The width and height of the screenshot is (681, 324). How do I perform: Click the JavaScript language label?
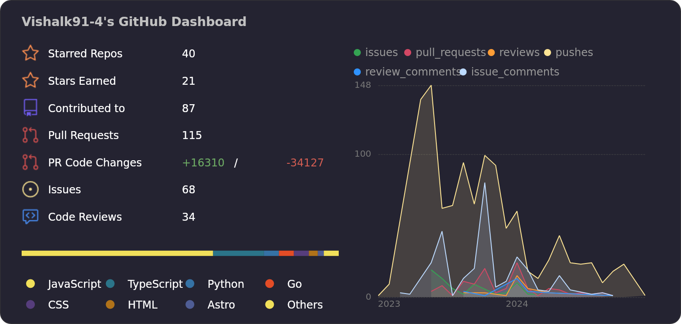[75, 284]
